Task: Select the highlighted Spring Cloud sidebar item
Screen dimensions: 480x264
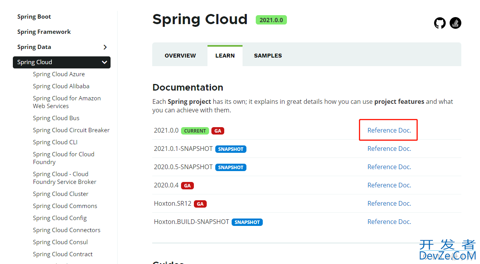Action: click(x=62, y=62)
